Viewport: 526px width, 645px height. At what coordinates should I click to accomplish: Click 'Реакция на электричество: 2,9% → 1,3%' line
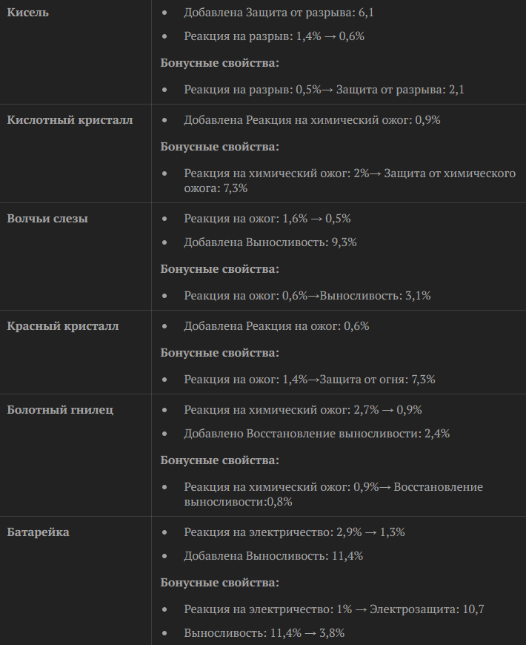(x=294, y=532)
